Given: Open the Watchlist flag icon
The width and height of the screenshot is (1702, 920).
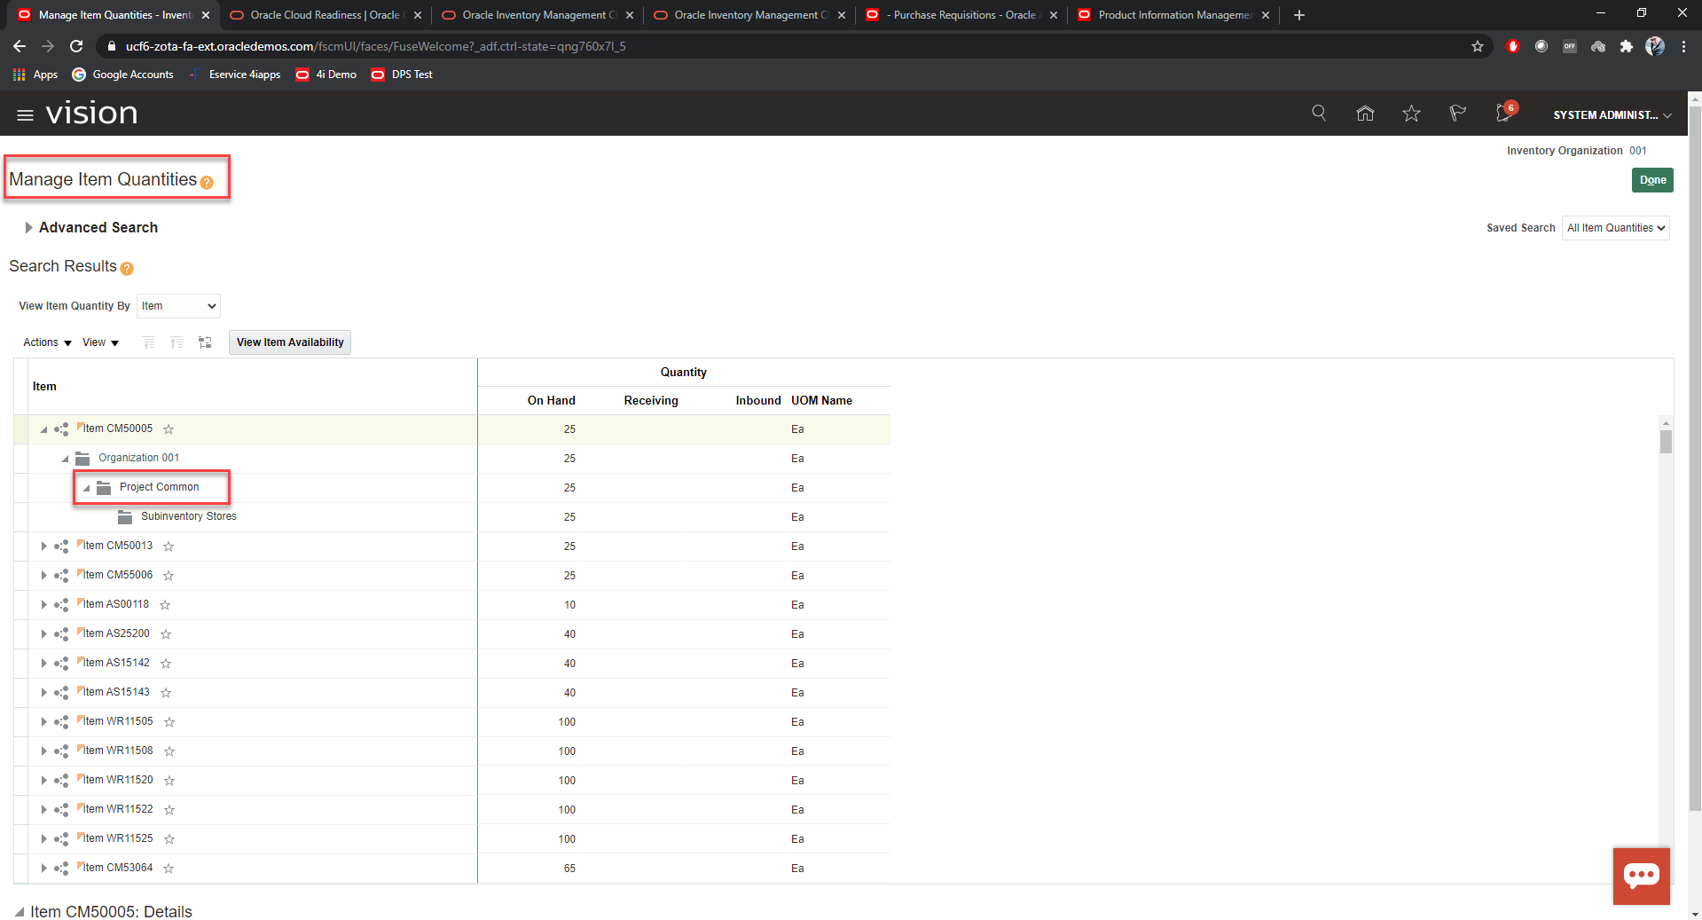Looking at the screenshot, I should (1457, 114).
